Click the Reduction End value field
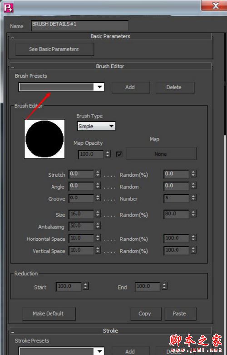 tap(147, 286)
